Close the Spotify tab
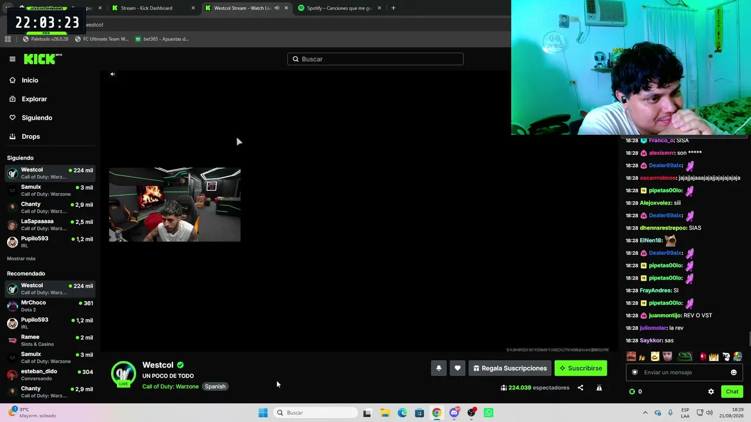 [x=379, y=8]
